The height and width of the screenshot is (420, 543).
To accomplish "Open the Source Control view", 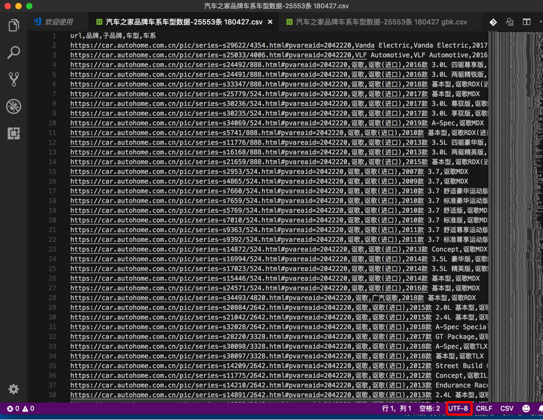I will click(x=14, y=79).
